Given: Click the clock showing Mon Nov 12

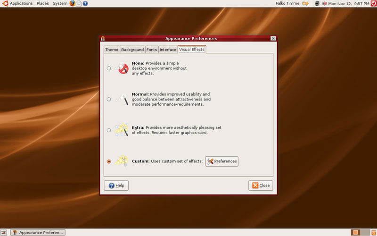Looking at the screenshot, I should point(349,4).
